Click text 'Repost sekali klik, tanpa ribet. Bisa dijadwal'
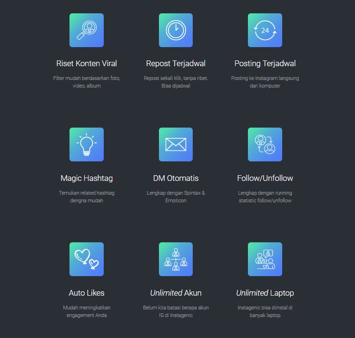 point(176,82)
